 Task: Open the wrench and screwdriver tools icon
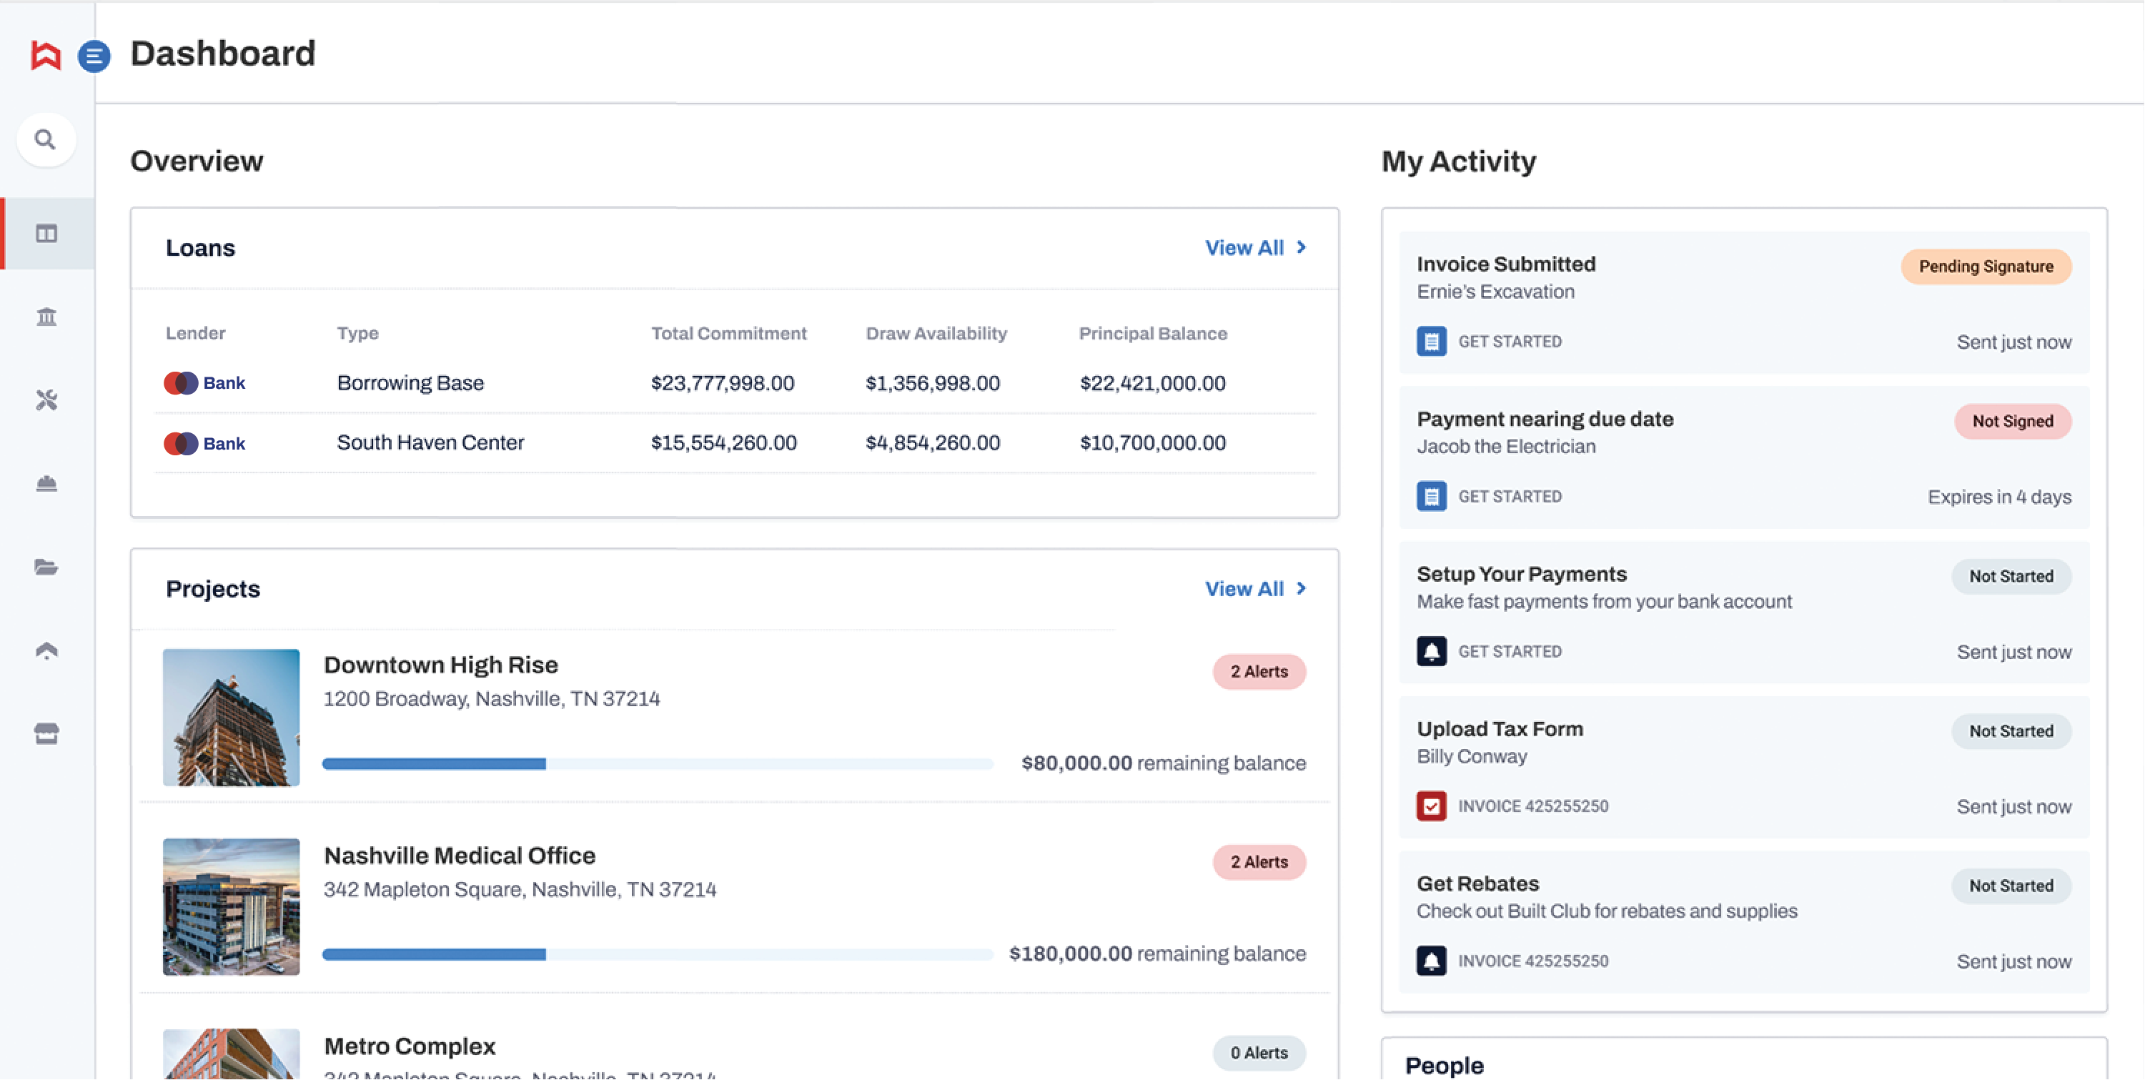click(46, 400)
